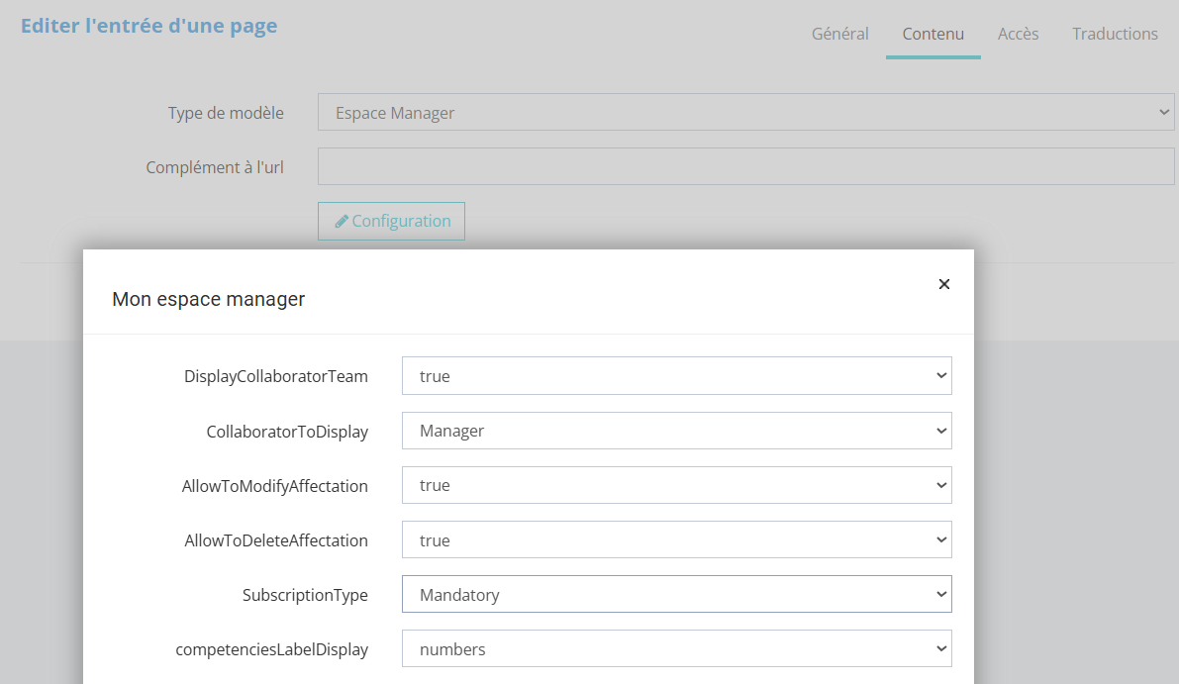1179x684 pixels.
Task: Open the DisplayCollaboratorTeam dropdown
Action: (676, 376)
